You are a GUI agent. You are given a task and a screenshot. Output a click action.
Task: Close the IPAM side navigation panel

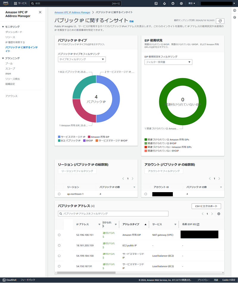point(40,12)
